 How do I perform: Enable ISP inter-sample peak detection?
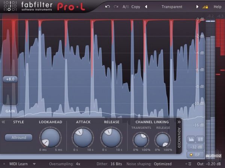[195, 155]
